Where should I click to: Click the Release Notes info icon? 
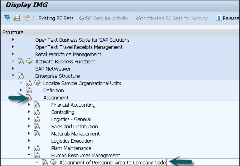219,18
